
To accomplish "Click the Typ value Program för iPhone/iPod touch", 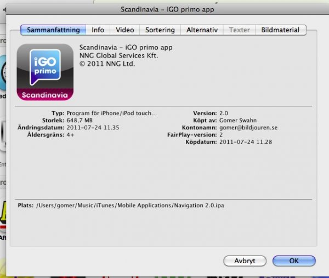I will [111, 113].
